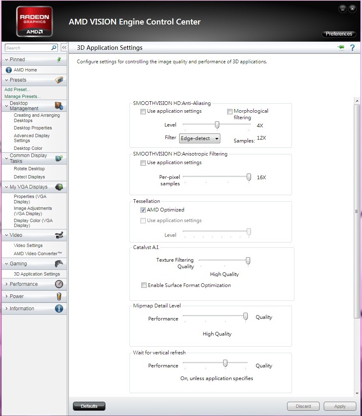Select Rotate Desktop

[x=29, y=169]
